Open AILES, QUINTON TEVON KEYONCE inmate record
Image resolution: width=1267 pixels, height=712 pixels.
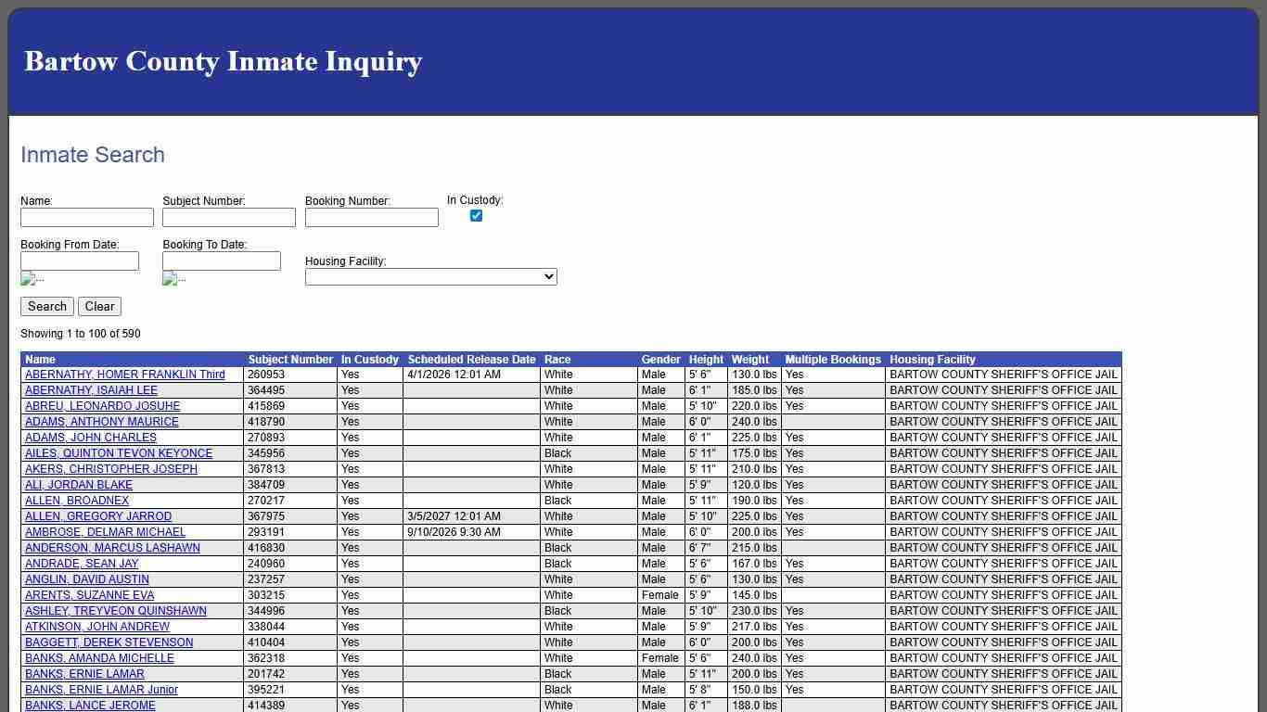click(119, 453)
